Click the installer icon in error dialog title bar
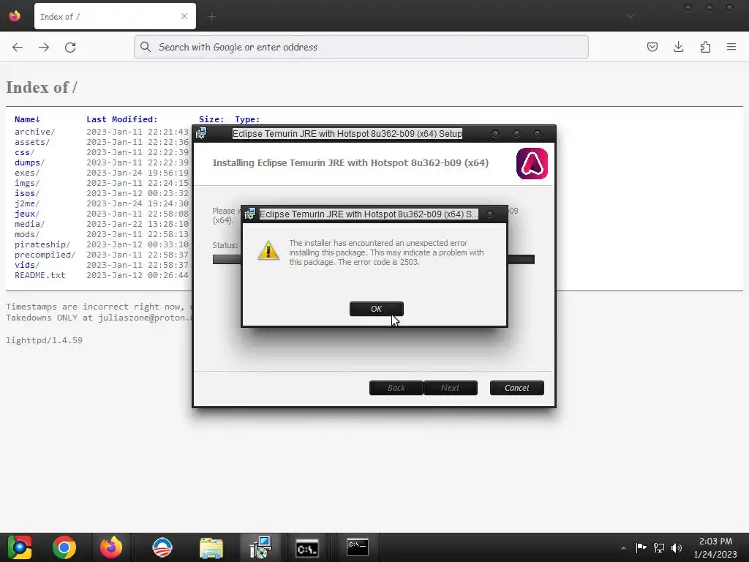This screenshot has height=562, width=749. click(250, 214)
